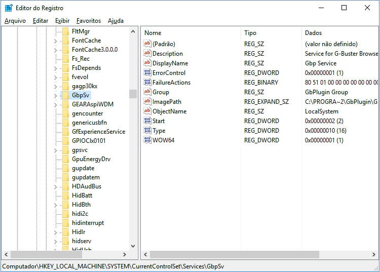Click the HidBatt folder icon
Viewport: 380px width, 272px height.
click(x=66, y=196)
